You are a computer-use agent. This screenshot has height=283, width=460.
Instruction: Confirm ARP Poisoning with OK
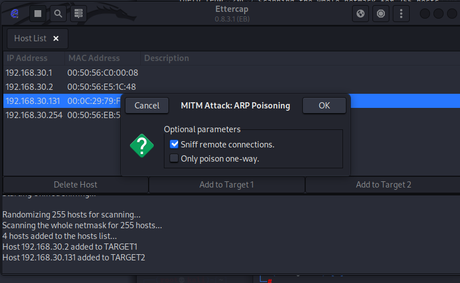coord(324,105)
